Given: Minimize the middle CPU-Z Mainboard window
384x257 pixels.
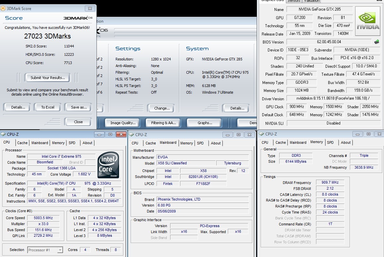Looking at the screenshot, I should pyautogui.click(x=227, y=134).
